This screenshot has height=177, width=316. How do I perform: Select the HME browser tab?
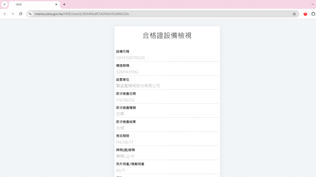(x=34, y=4)
